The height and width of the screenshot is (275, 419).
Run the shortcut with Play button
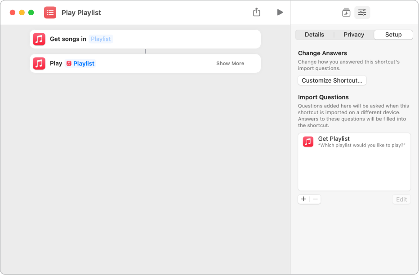coord(280,12)
